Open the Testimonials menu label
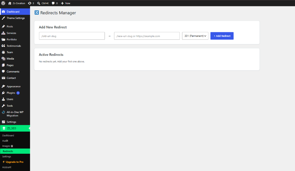Screen dimensions: 295x171 [14, 46]
